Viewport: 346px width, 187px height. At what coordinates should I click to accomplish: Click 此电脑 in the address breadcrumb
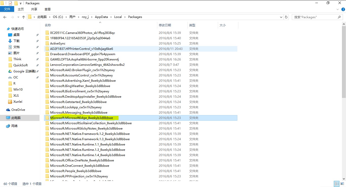[42, 17]
